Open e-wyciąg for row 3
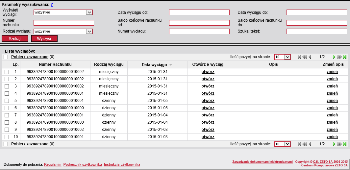This screenshot has width=350, height=170. click(208, 86)
